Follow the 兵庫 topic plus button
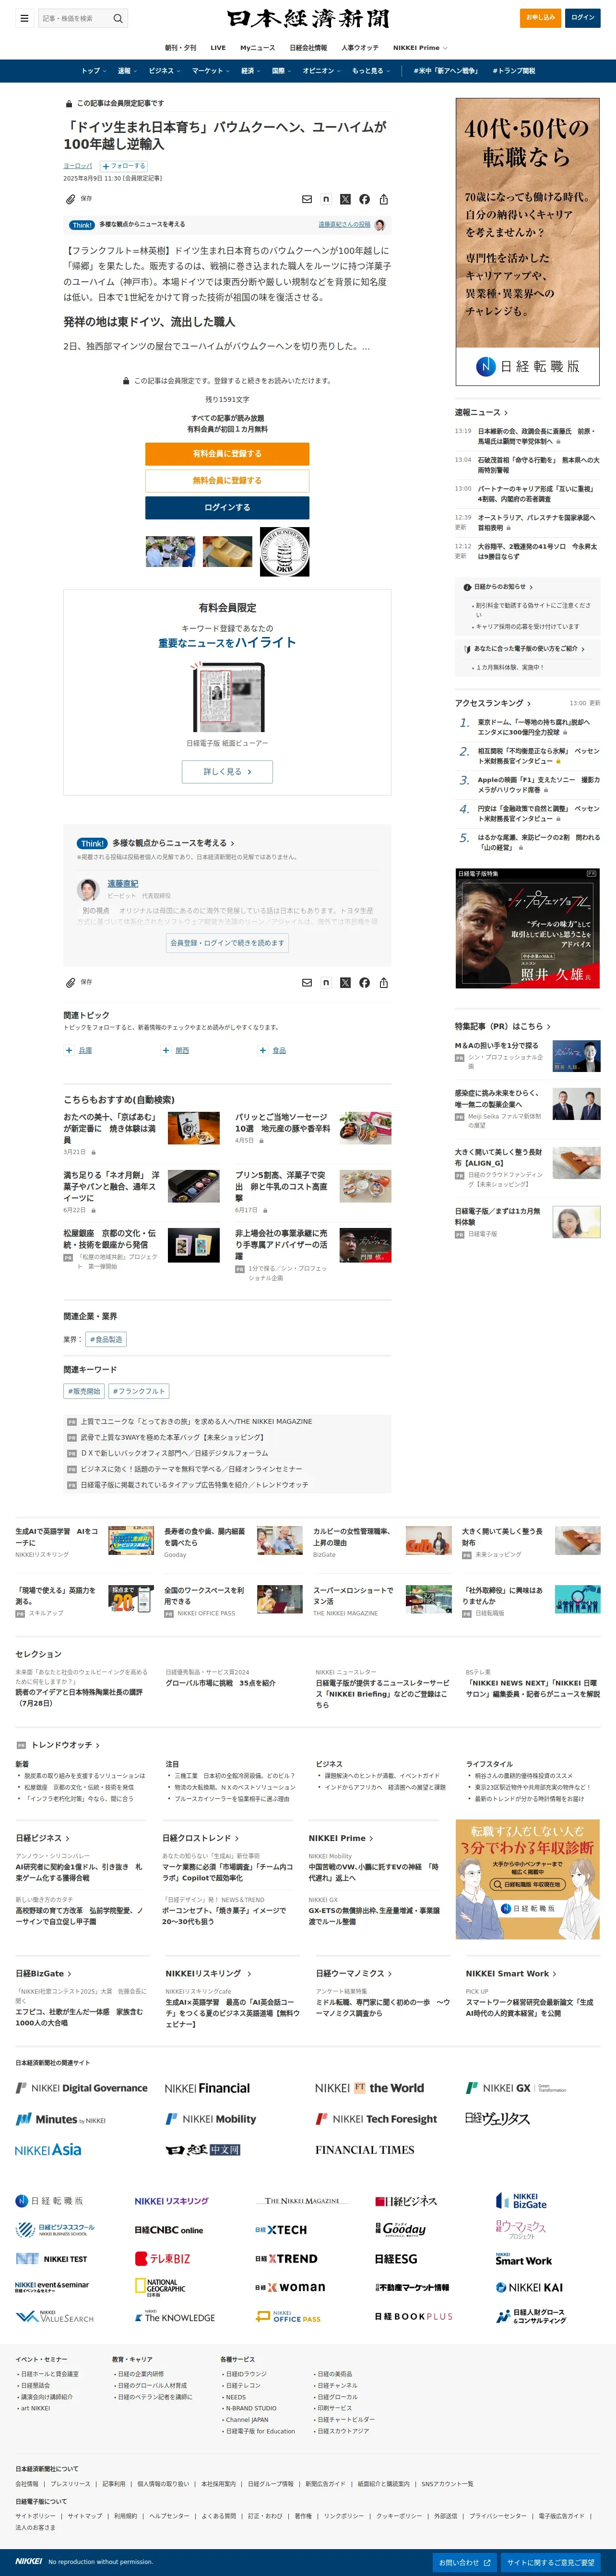Viewport: 616px width, 2576px height. click(69, 1051)
